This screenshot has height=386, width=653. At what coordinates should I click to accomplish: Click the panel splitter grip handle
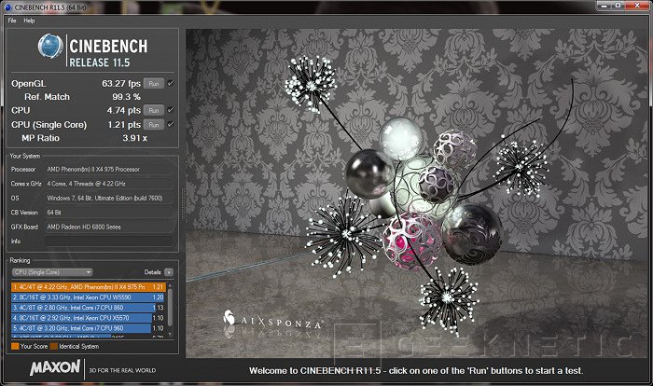[x=183, y=204]
